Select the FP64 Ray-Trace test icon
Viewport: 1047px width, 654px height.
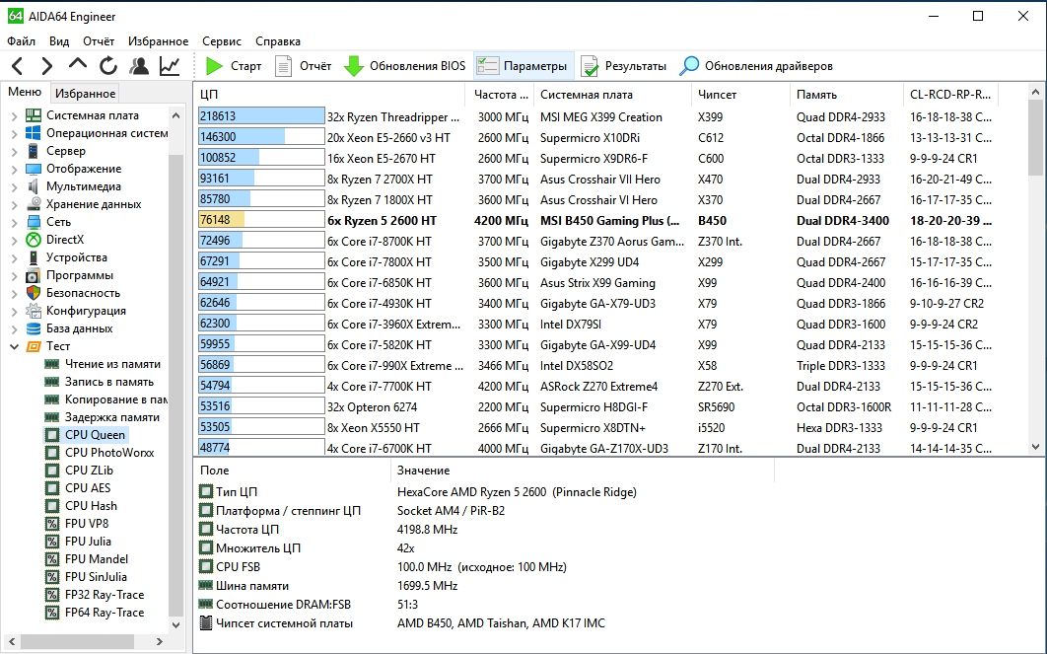52,613
